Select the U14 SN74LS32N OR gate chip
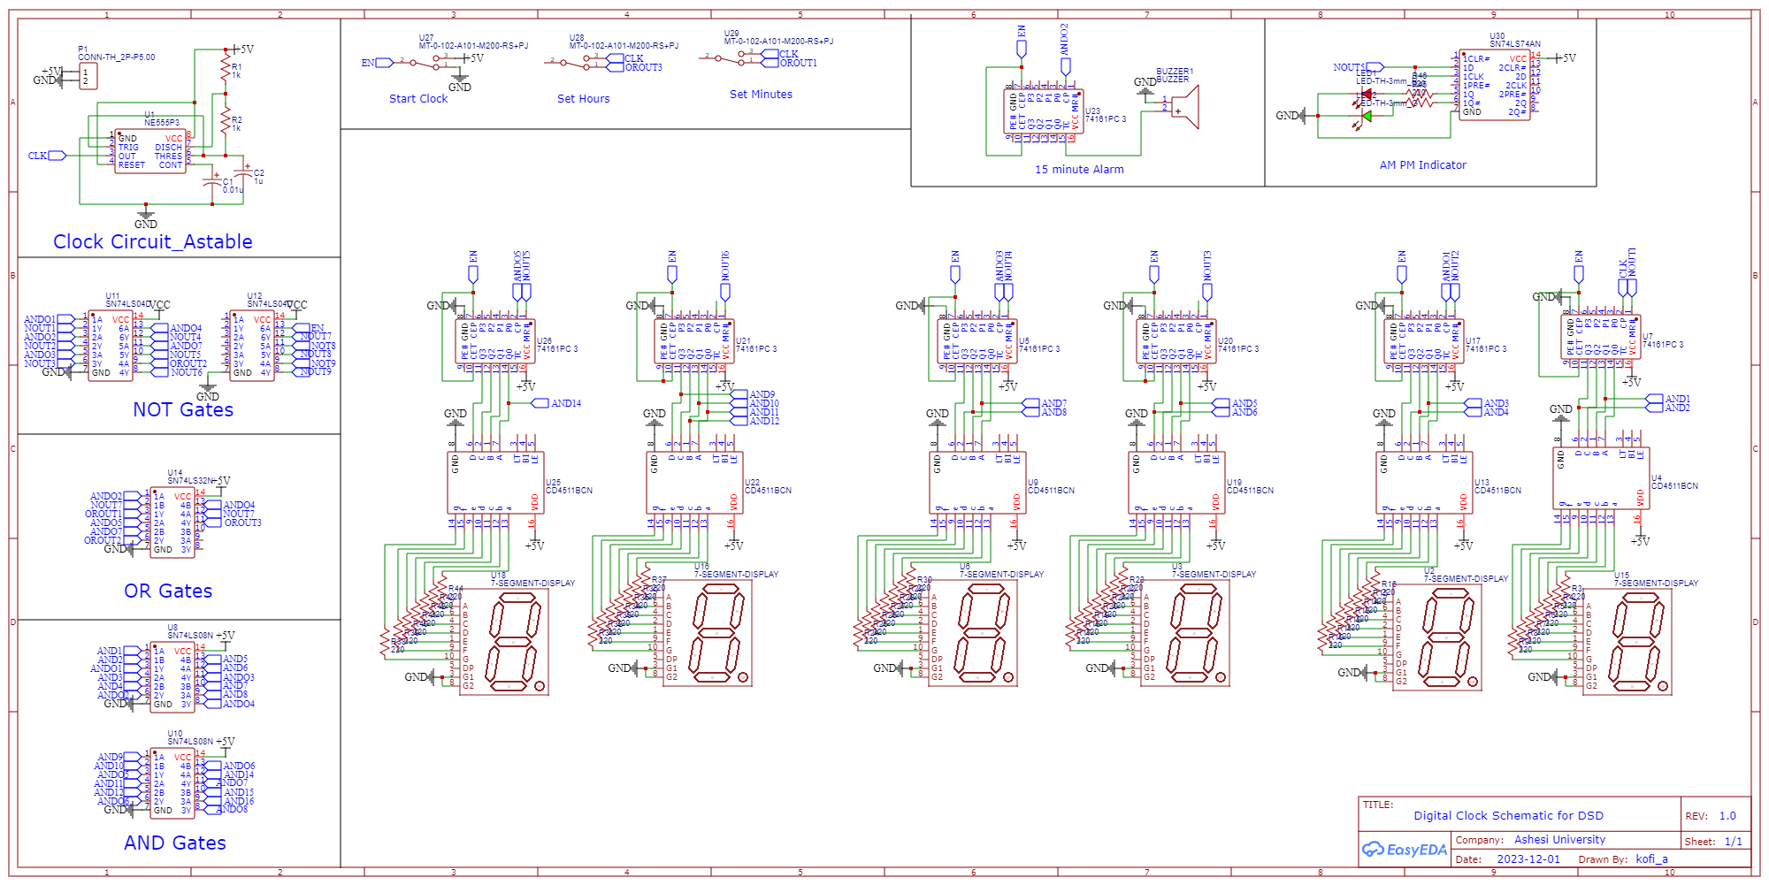Screen dimensions: 1769x885 click(x=172, y=522)
